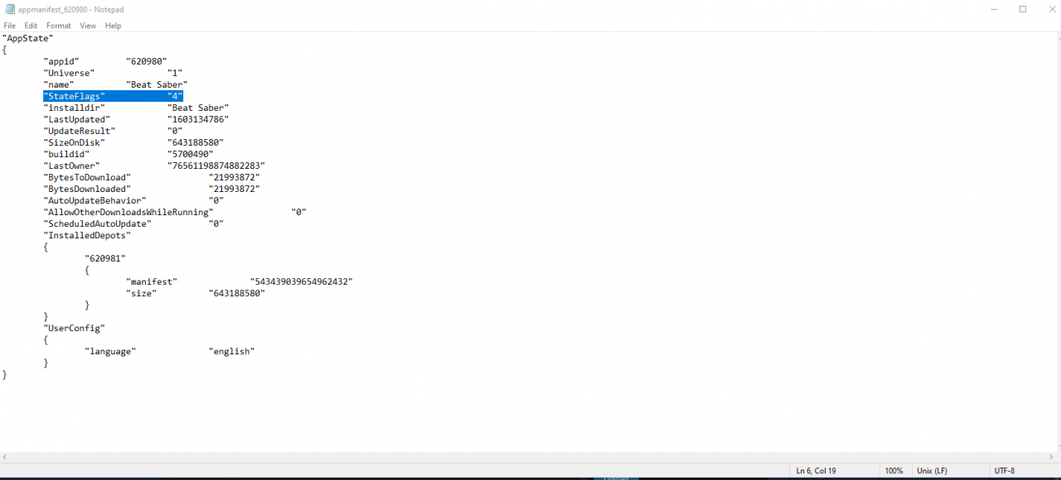Click the manifest value 543439039654962432
Viewport: 1061px width, 480px height.
(x=301, y=282)
